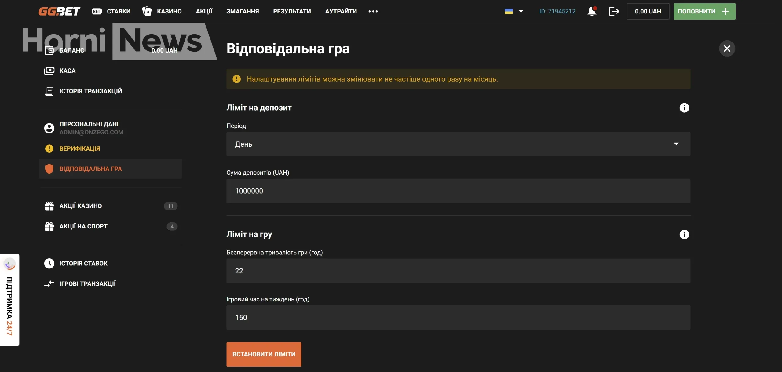The image size is (782, 372).
Task: Open Ігрові транзакції sidebar item
Action: coord(87,284)
